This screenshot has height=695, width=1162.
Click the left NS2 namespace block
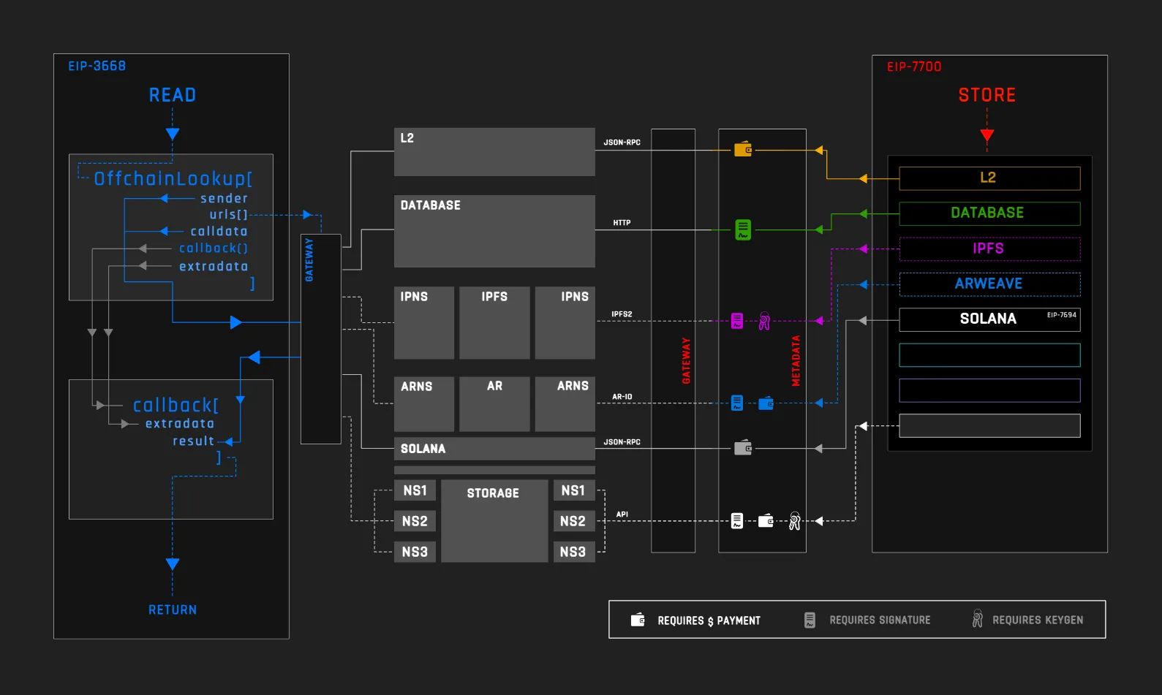[415, 521]
